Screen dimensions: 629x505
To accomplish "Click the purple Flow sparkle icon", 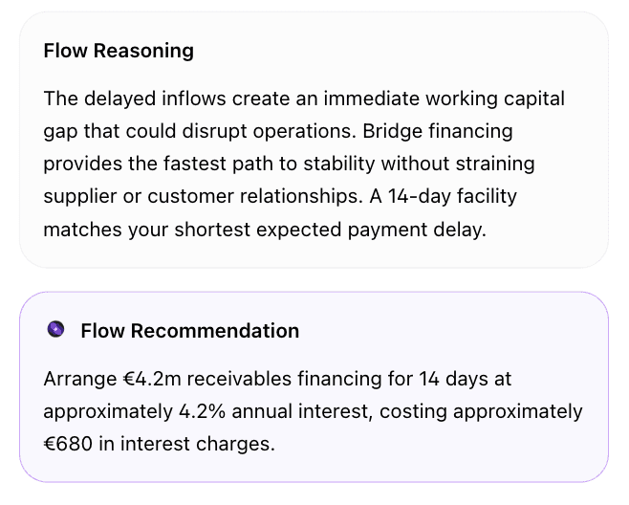I will point(55,330).
